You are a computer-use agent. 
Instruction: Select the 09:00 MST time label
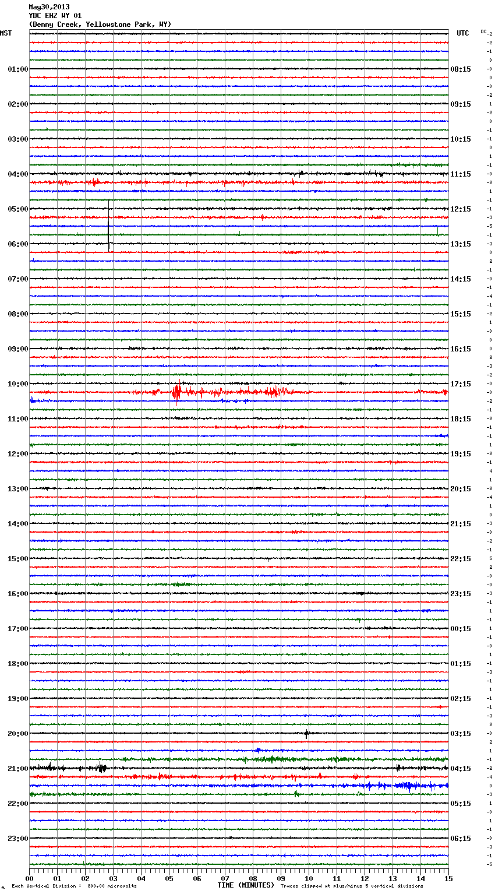click(18, 349)
